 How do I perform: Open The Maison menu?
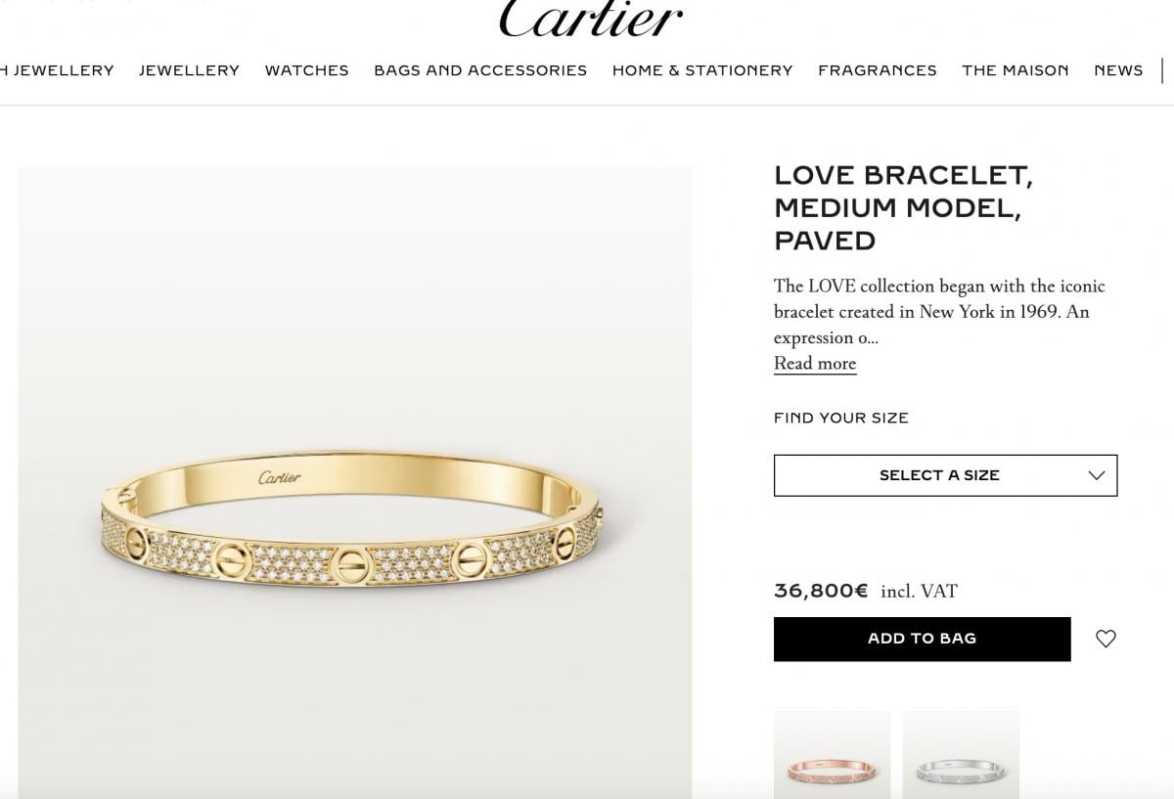1016,70
